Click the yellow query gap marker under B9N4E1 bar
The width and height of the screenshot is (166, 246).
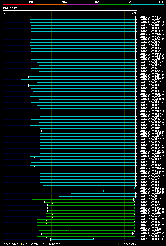pyautogui.click(x=35, y=166)
